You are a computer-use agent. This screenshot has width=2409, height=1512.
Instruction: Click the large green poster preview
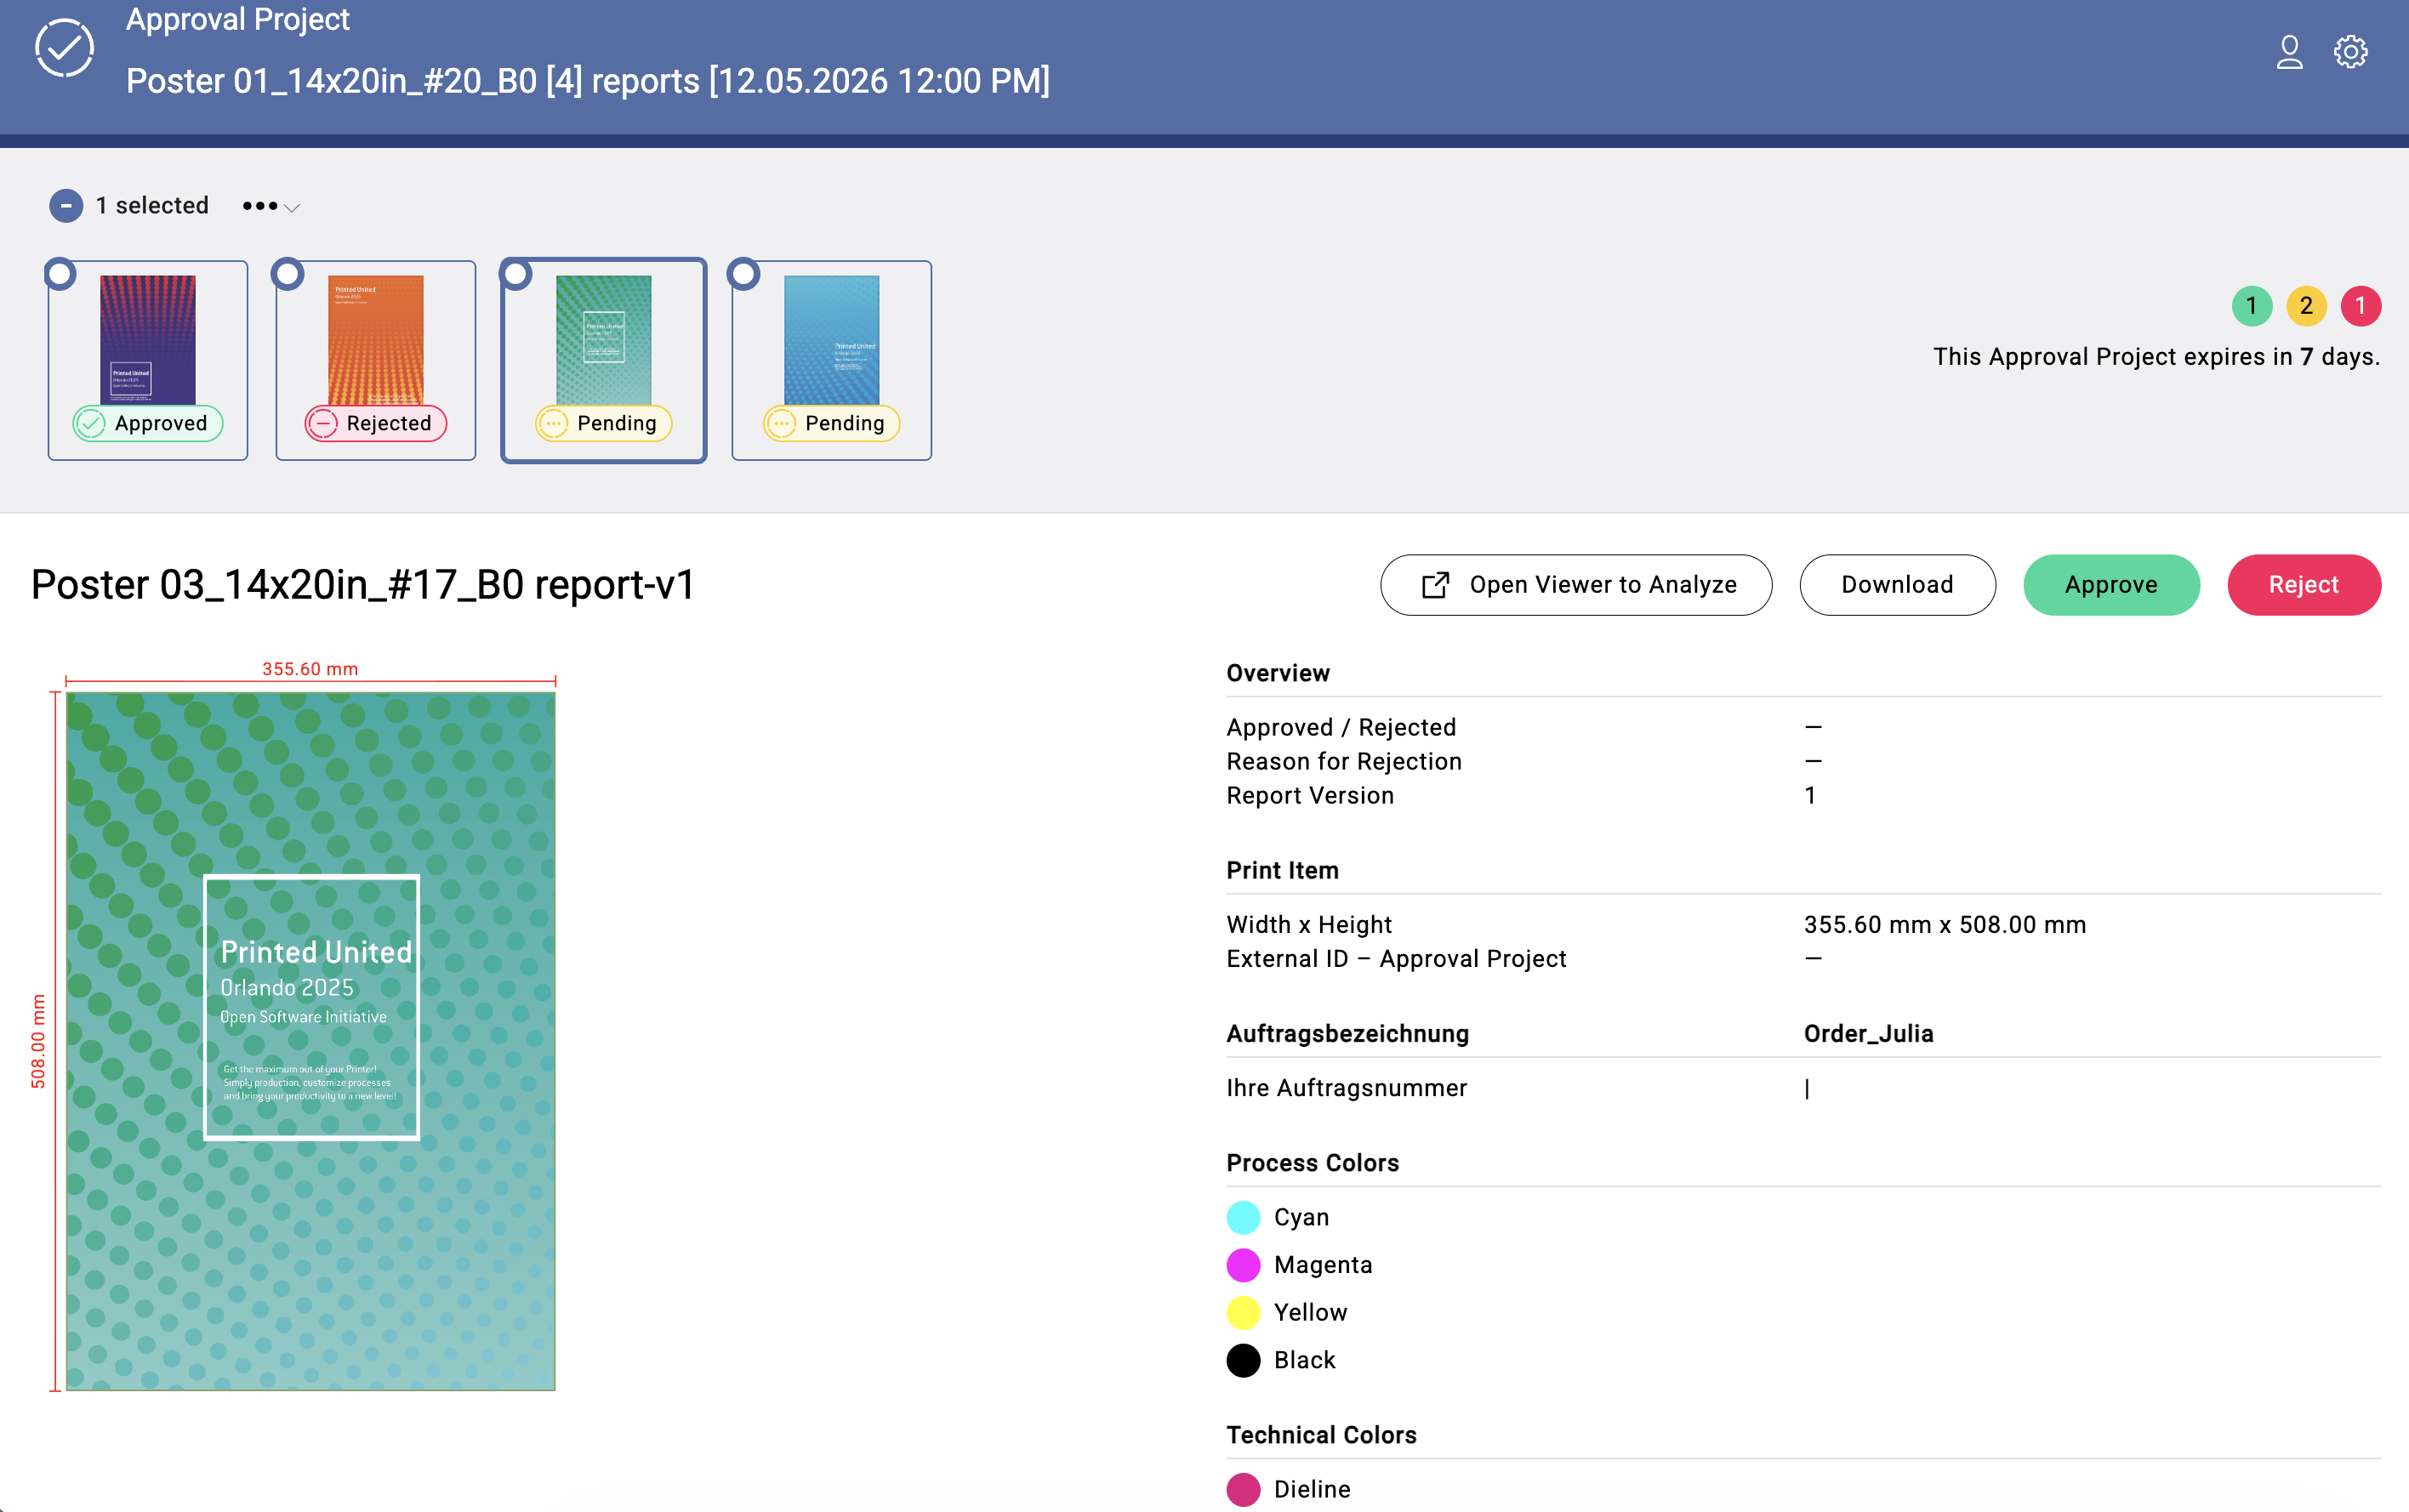[x=311, y=1041]
